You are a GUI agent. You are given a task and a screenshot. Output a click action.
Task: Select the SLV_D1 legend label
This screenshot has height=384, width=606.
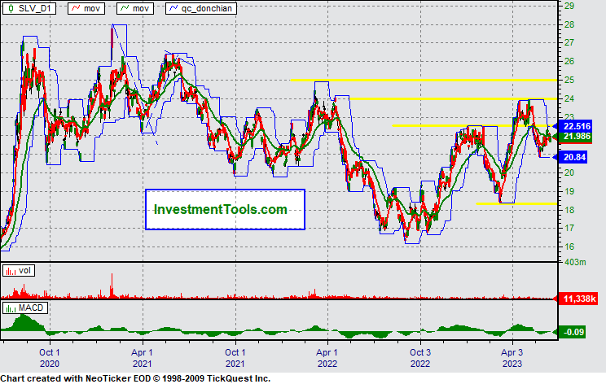34,7
